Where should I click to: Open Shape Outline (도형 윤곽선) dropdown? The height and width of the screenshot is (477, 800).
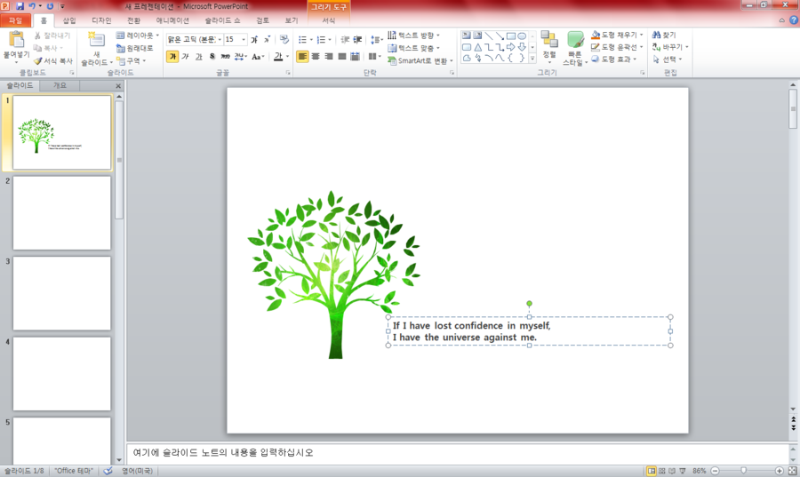pos(617,47)
